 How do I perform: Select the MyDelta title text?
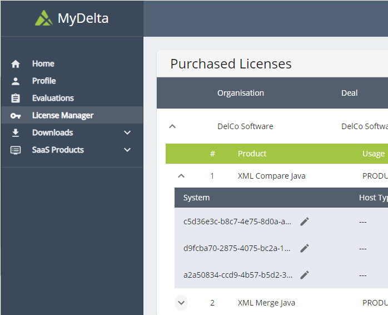83,18
